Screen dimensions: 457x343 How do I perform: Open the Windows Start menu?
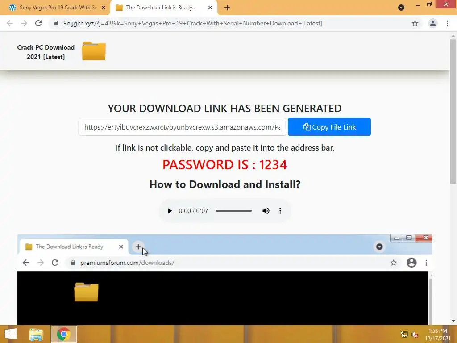(11, 334)
